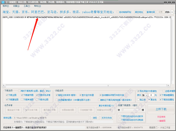Enable 下图完成后自动关闭电脑 checkbox
176x131 pixels.
coord(120,120)
